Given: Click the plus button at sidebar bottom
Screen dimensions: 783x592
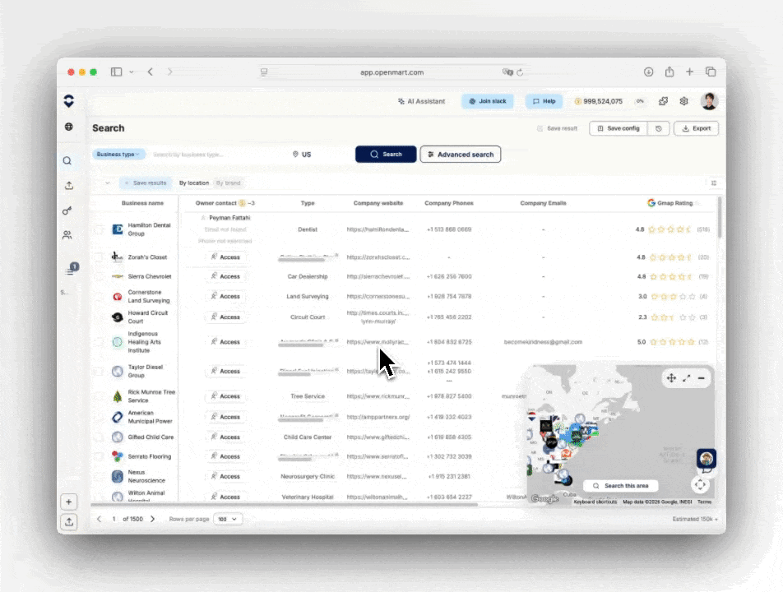Looking at the screenshot, I should tap(69, 502).
